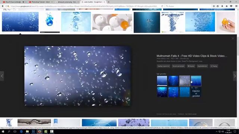The height and width of the screenshot is (134, 239).
Task: Open the Multnomah Falls 4 title link
Action: [x=192, y=56]
